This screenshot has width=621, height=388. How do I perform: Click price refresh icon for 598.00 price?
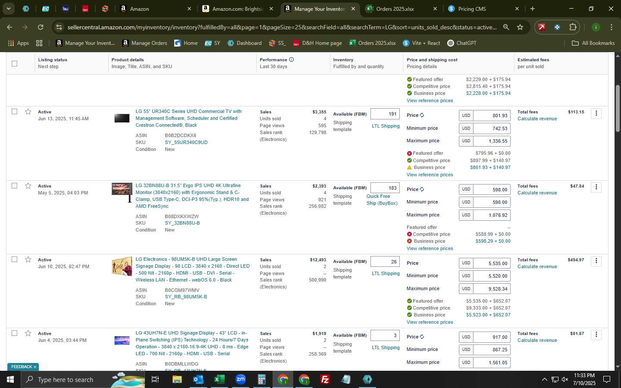coord(422,189)
